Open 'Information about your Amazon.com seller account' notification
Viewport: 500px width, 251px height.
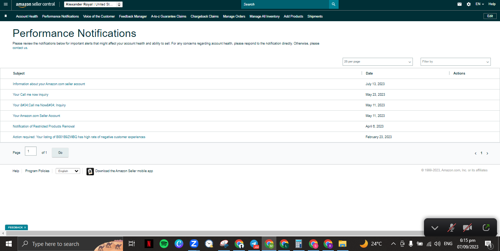49,84
